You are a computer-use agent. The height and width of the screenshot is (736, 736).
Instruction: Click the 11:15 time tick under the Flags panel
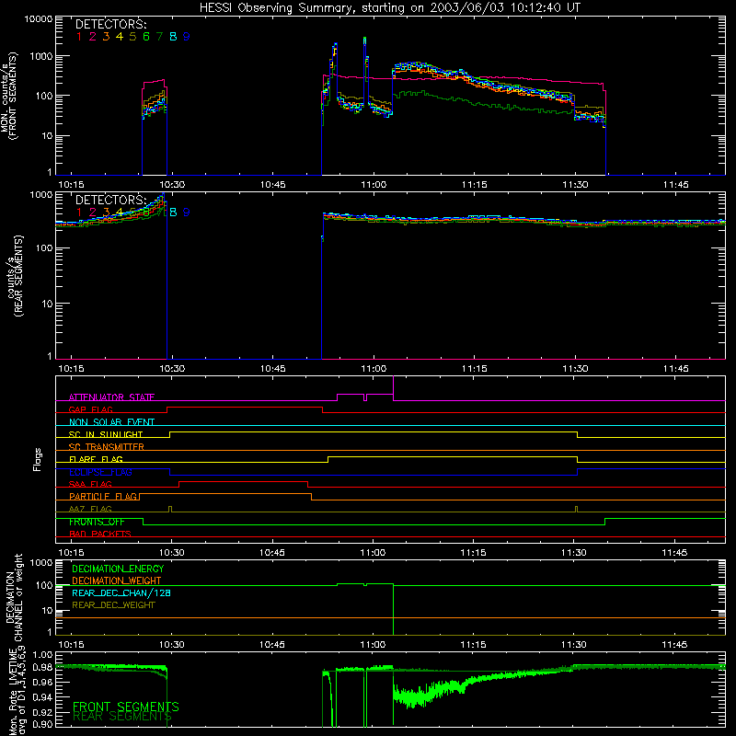click(473, 553)
